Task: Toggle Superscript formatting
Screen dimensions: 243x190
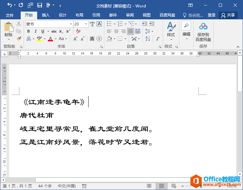Action: point(68,31)
